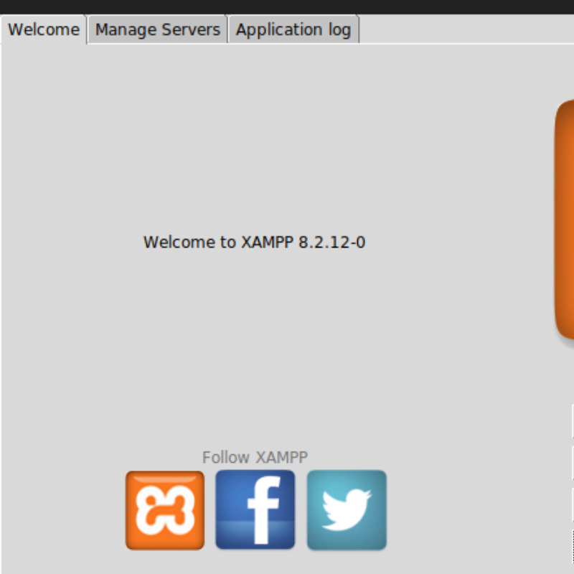Click the "Welcome to XAMPP 8.2.12-0" text
574x574 pixels.
pos(254,242)
